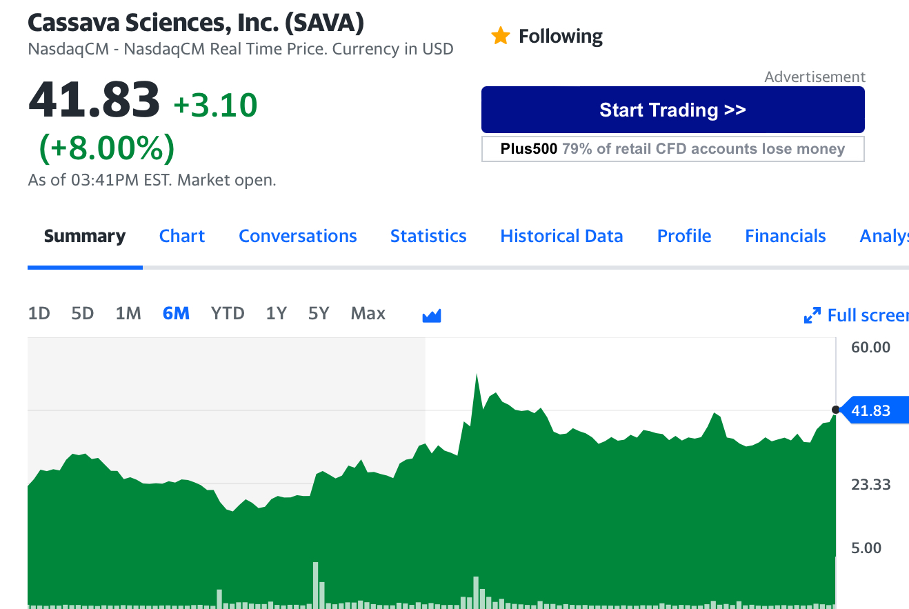Viewport: 909px width, 609px height.
Task: Show the Max time range
Action: (368, 314)
